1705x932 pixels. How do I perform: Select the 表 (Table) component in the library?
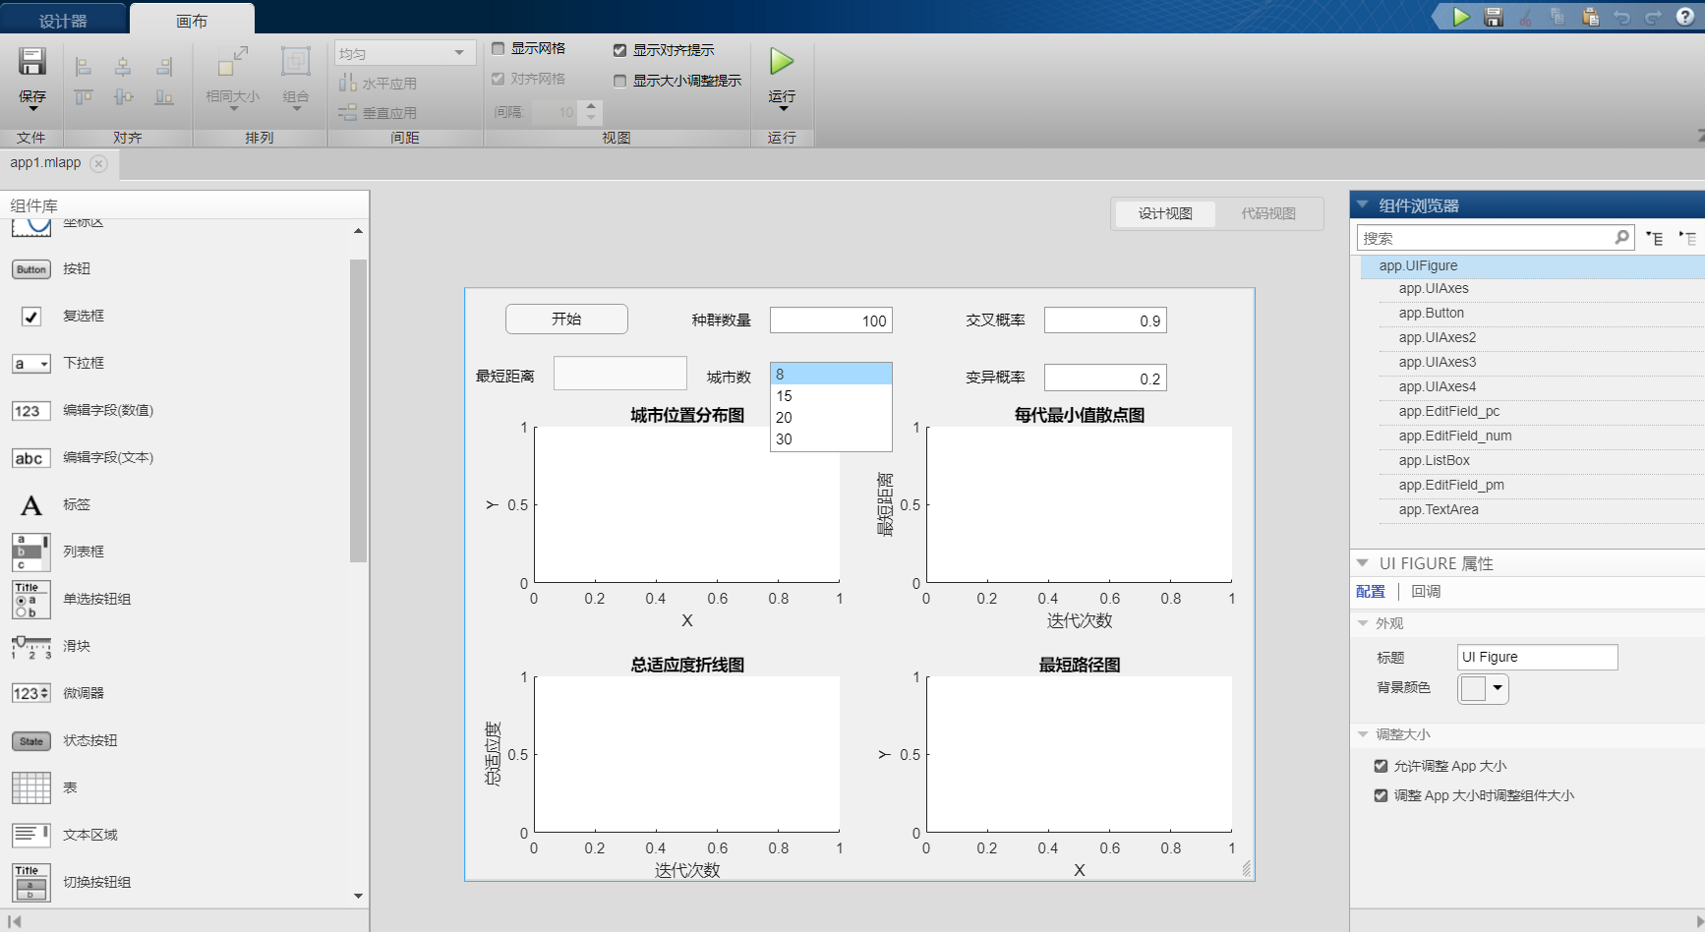point(30,786)
